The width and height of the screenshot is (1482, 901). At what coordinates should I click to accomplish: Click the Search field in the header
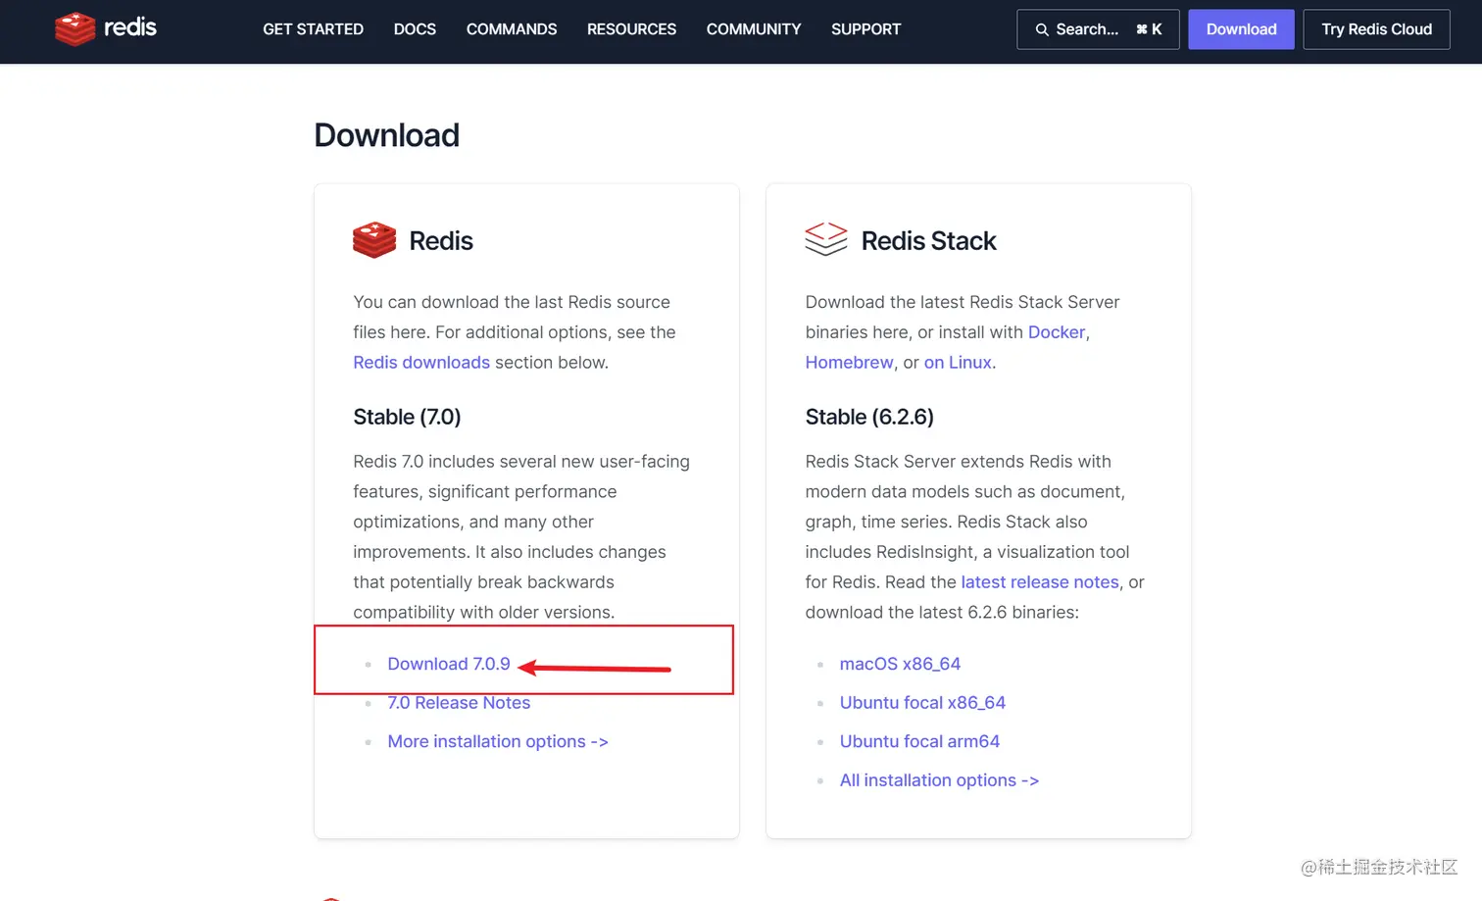(1098, 29)
